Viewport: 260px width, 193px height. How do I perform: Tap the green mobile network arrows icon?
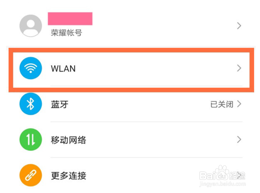31,139
